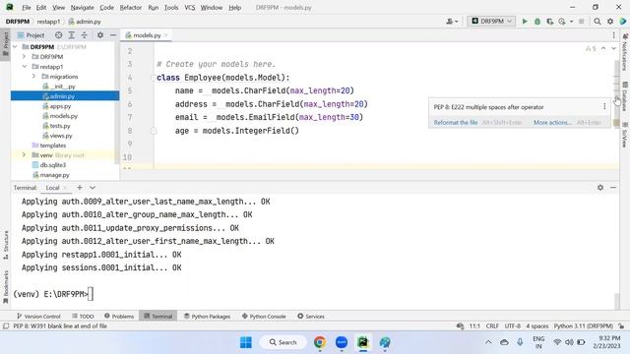Click Python 3.11 interpreter in status bar
630x354 pixels.
[x=584, y=325]
